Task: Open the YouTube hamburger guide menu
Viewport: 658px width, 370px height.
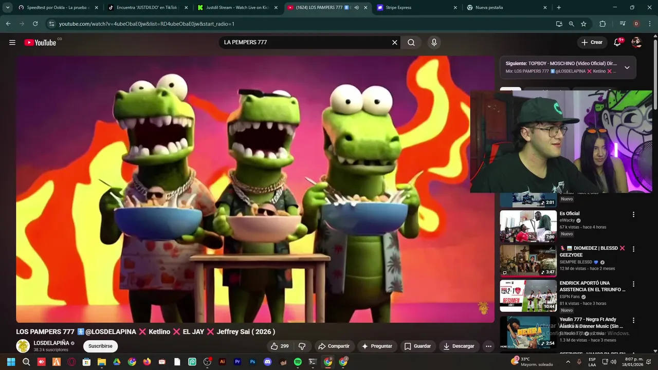Action: (12, 43)
